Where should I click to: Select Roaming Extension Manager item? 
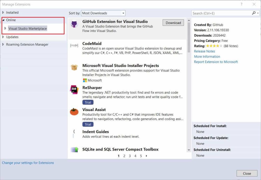[27, 44]
